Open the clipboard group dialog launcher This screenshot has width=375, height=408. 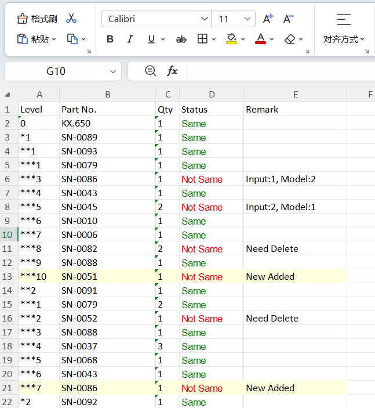point(89,51)
